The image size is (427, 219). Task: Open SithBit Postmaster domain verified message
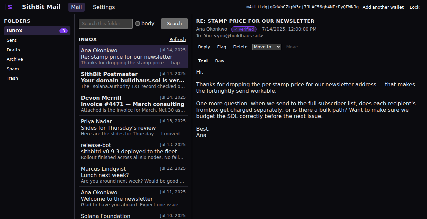(x=133, y=80)
